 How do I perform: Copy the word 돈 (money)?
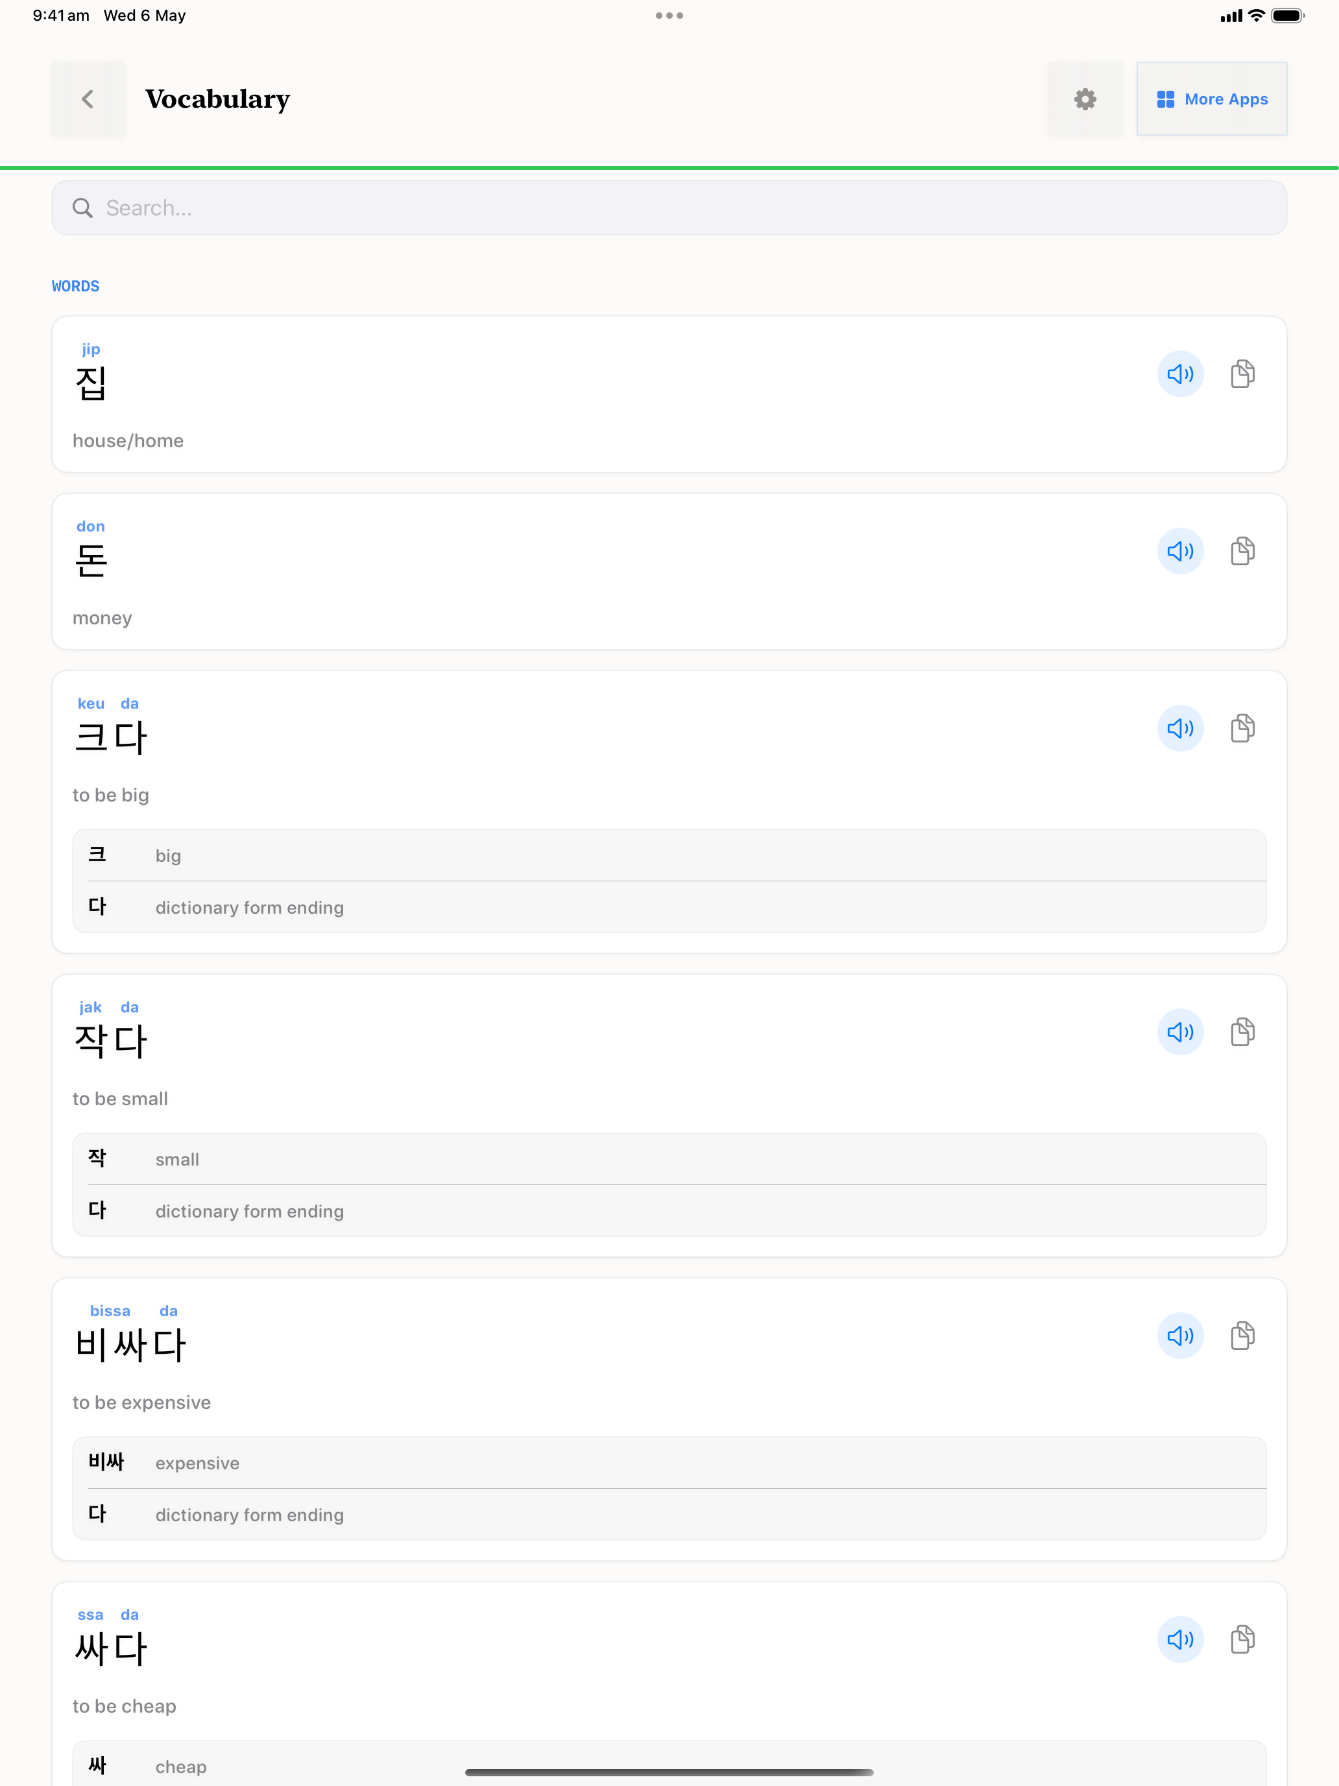pos(1242,550)
